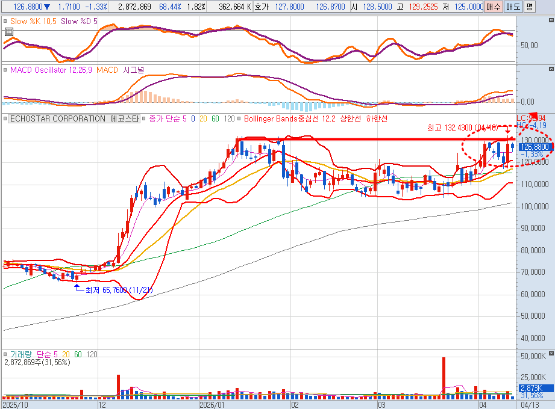Click the MACD Oscillator legend marker
The height and width of the screenshot is (409, 555).
(5, 70)
